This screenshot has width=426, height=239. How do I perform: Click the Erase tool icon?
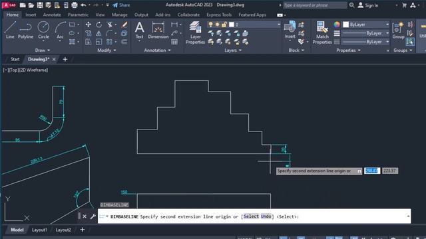[124, 25]
